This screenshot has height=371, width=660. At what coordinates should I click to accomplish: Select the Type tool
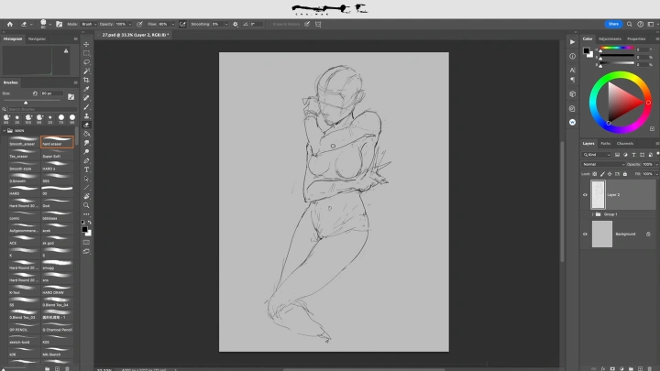(86, 169)
